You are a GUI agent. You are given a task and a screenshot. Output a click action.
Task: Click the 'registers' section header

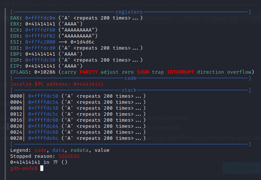[x=129, y=12]
